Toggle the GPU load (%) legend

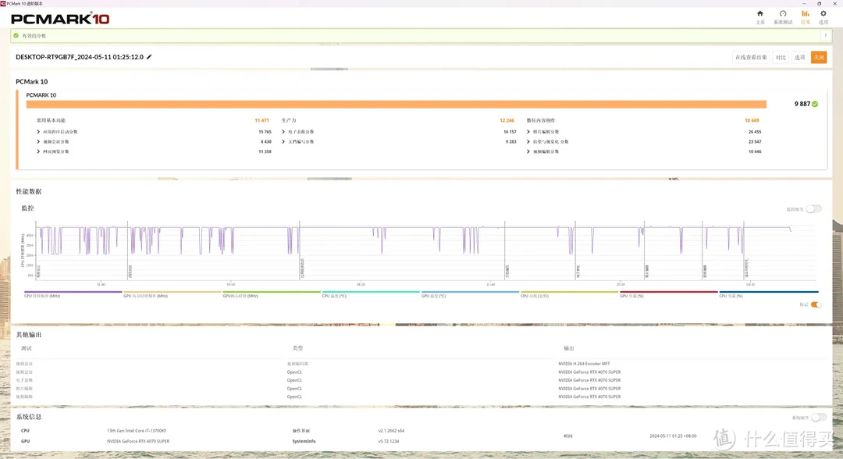point(668,295)
